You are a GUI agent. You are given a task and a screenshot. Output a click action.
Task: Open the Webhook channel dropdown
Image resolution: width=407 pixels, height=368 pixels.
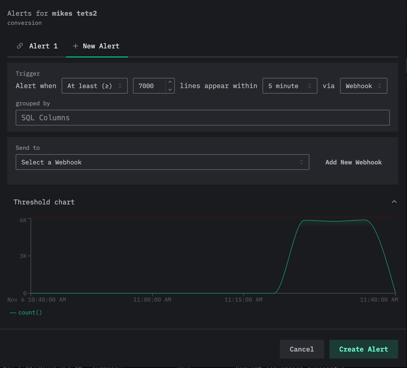click(x=363, y=86)
